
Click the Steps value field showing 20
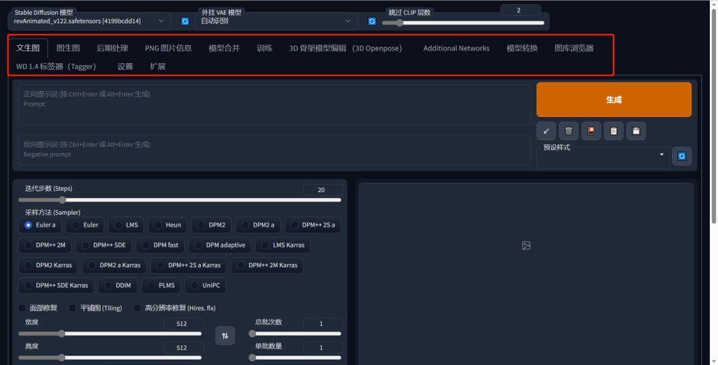click(x=323, y=189)
